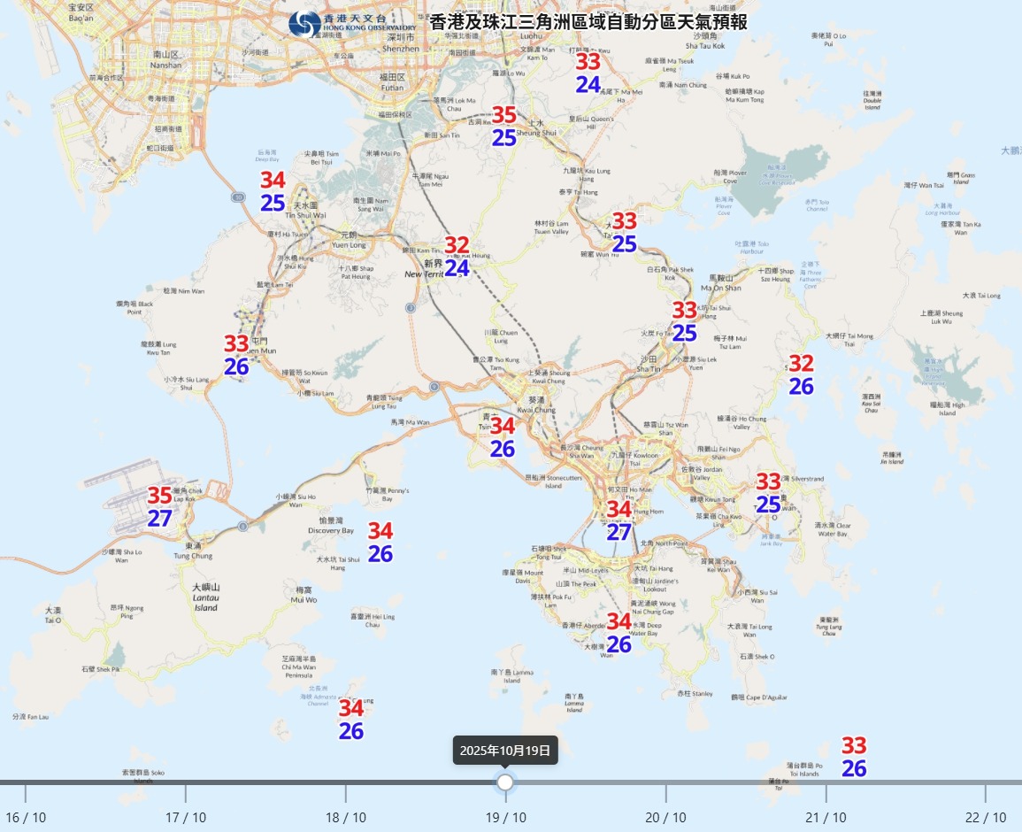Choose 20/10 on the date timeline

665,793
